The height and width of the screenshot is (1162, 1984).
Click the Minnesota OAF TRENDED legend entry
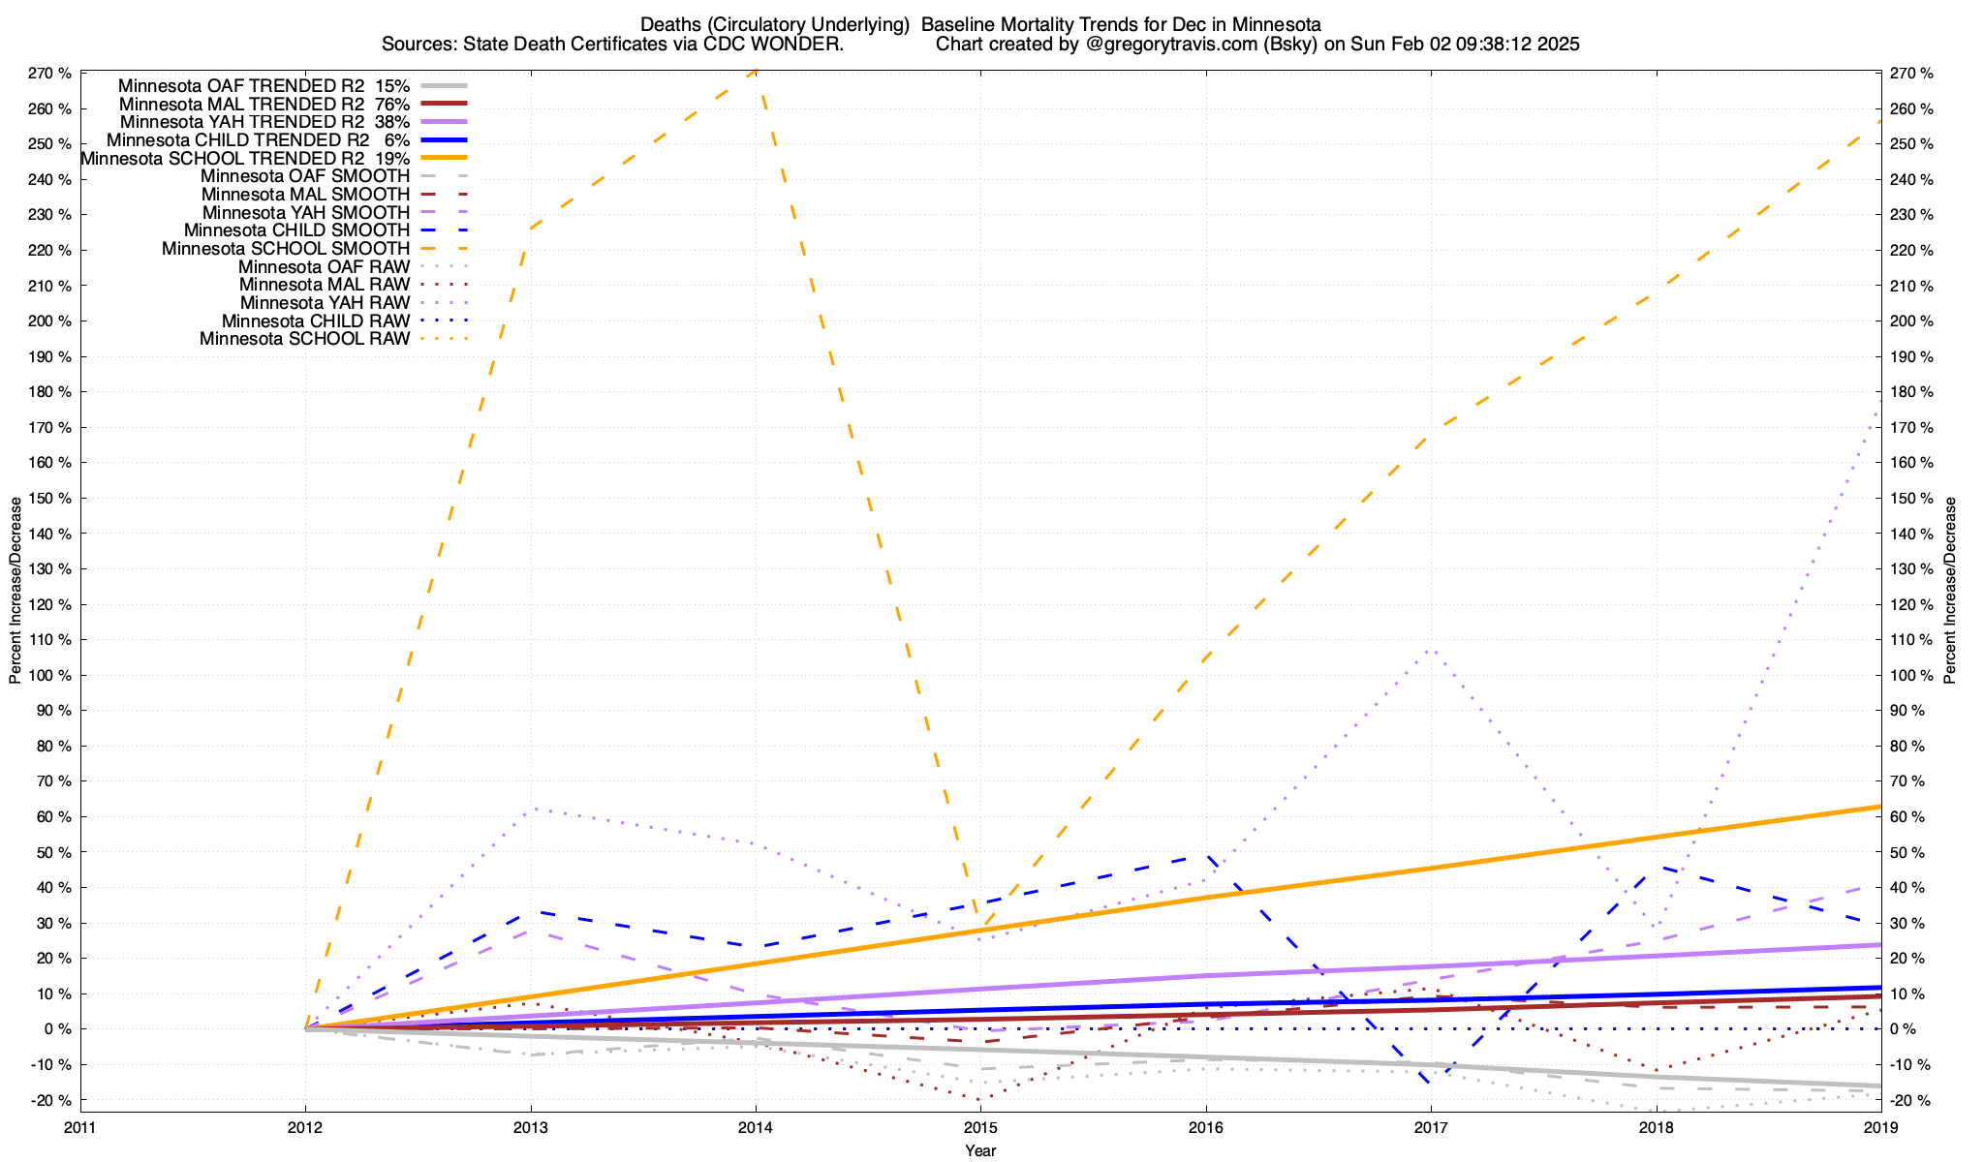263,86
